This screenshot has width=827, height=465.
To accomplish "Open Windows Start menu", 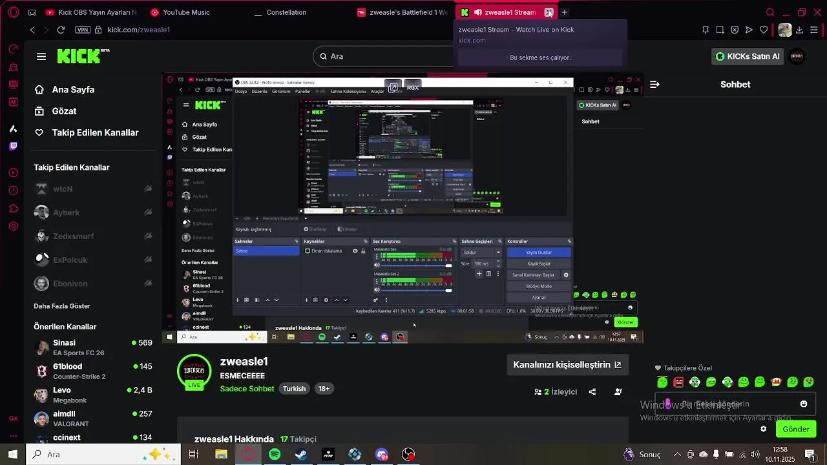I will click(13, 454).
